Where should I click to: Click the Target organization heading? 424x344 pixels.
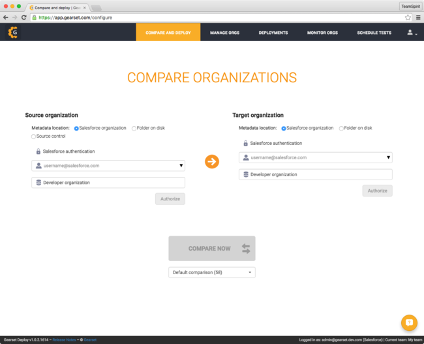(258, 116)
